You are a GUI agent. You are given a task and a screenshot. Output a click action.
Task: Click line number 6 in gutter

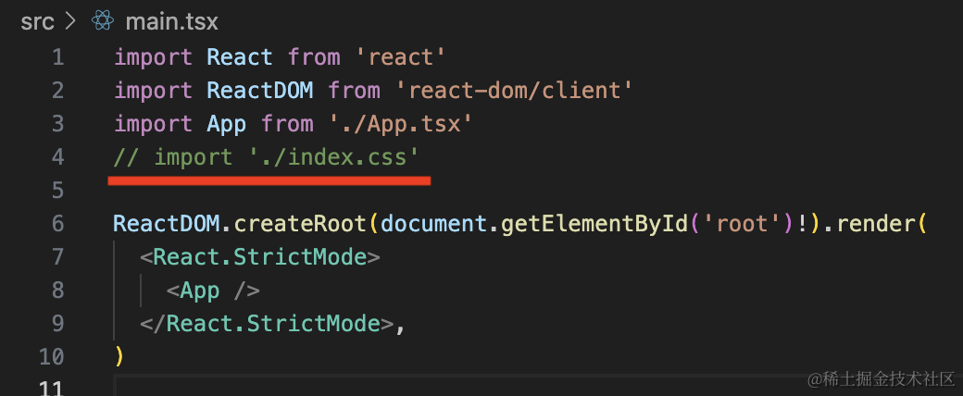(x=57, y=224)
